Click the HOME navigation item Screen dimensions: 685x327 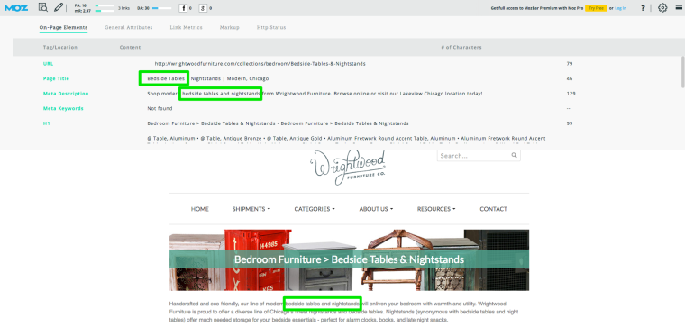pos(200,209)
